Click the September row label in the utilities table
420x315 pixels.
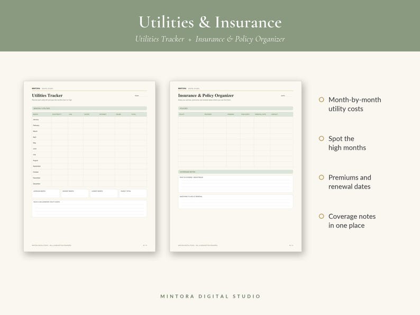(36, 166)
